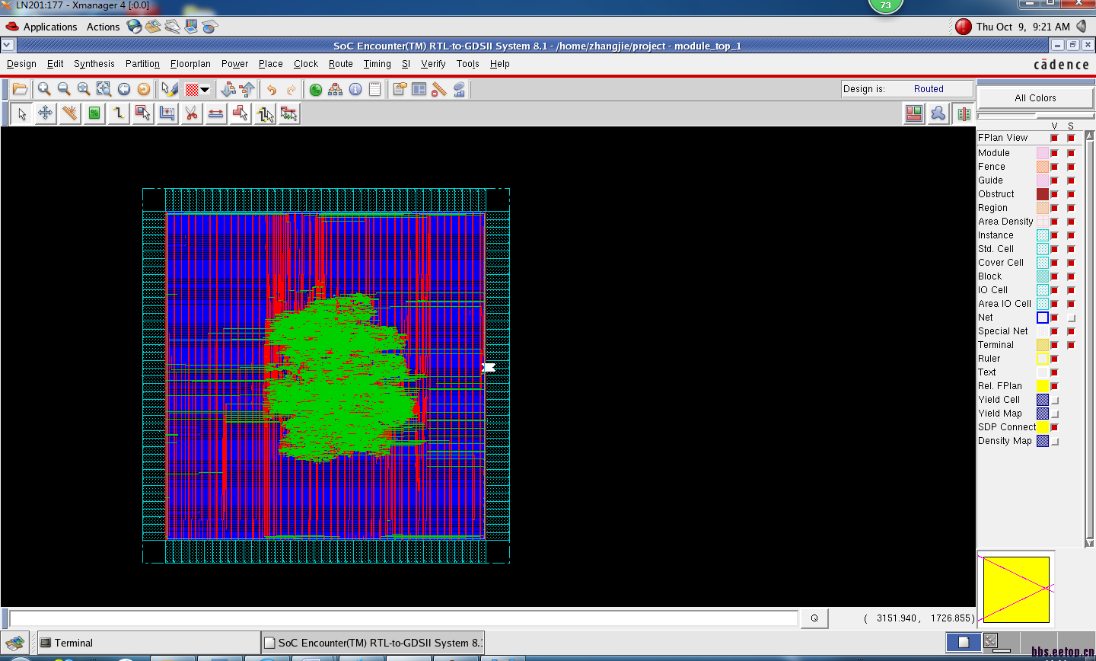
Task: Switch to Amoeba View icon
Action: click(x=938, y=113)
